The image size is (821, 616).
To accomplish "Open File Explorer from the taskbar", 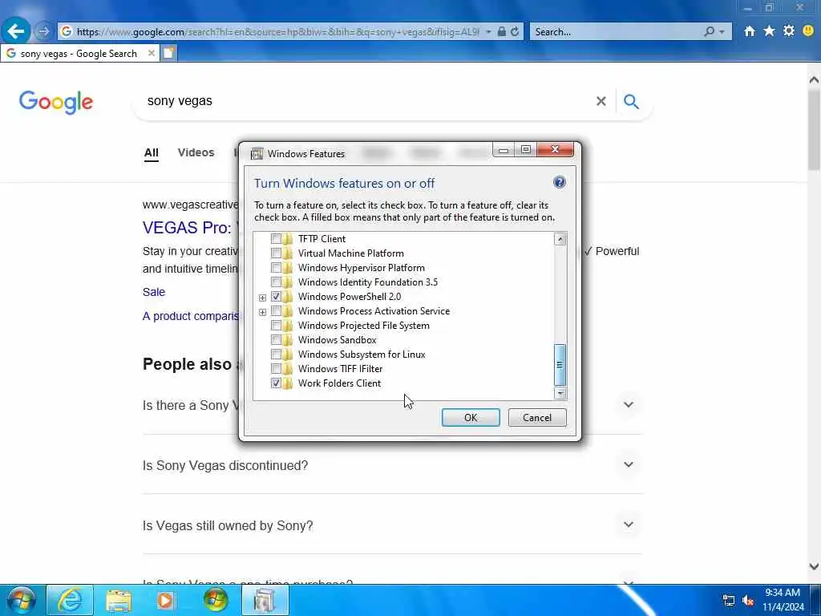I will [x=119, y=600].
